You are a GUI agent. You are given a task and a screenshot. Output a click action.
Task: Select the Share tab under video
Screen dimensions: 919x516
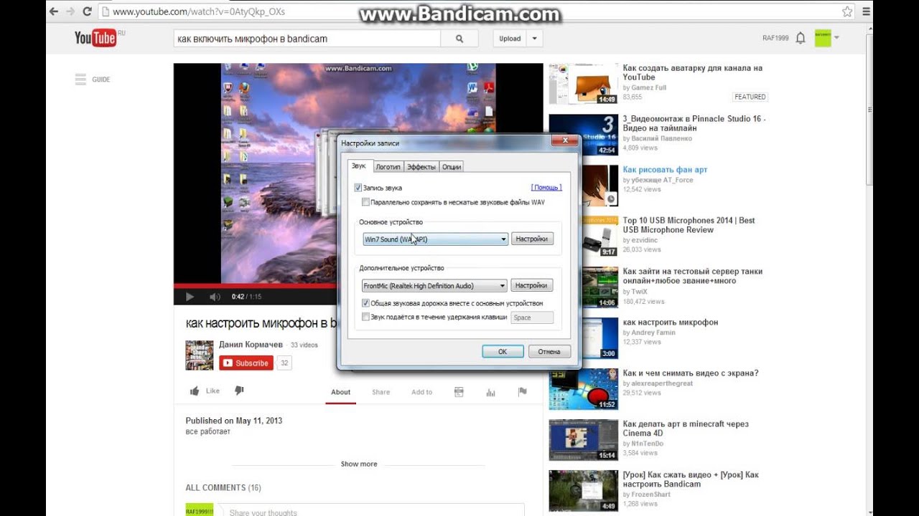pyautogui.click(x=381, y=392)
